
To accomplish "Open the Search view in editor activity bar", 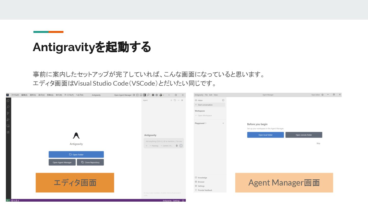I will tap(8, 107).
